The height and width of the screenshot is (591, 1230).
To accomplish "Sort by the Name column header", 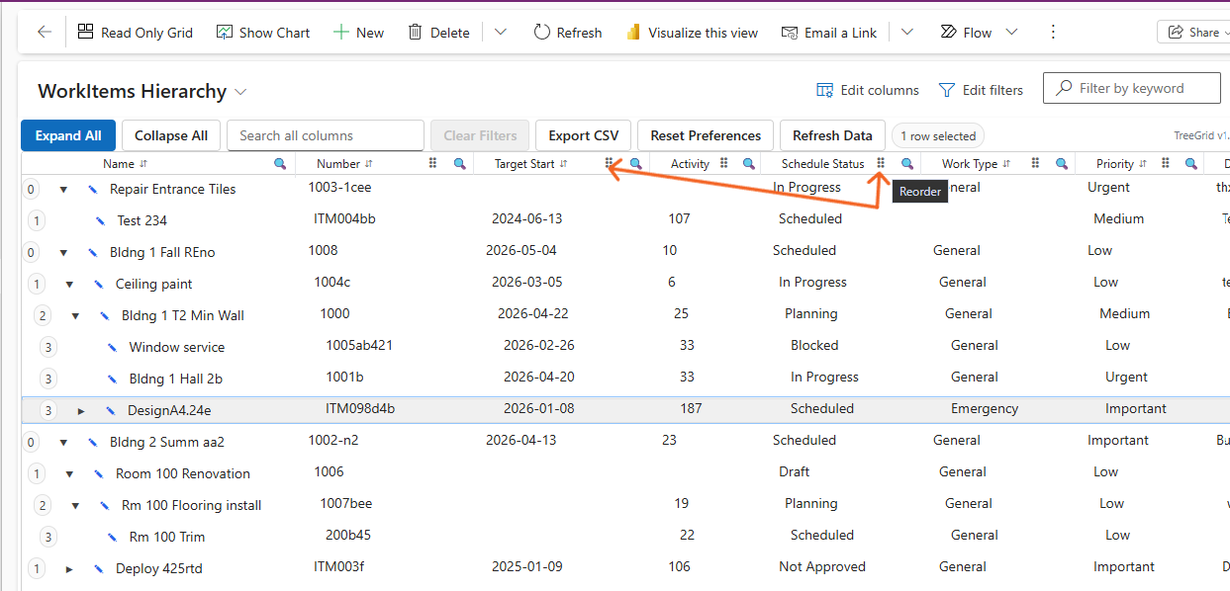I will point(125,164).
